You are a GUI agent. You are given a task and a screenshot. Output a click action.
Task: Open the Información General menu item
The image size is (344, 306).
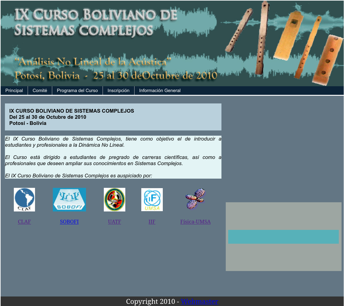[x=160, y=91]
